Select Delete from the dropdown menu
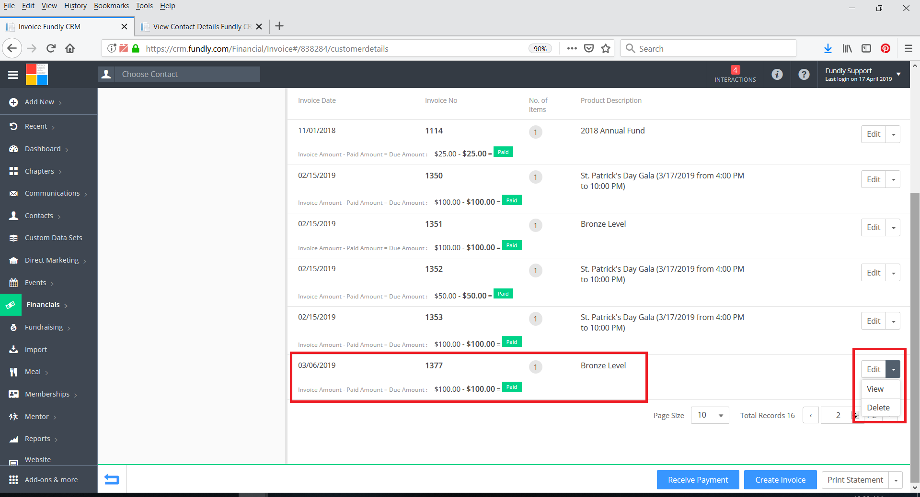Viewport: 920px width, 497px height. pyautogui.click(x=880, y=408)
